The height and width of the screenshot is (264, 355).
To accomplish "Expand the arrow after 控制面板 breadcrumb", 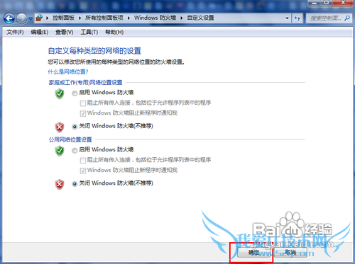I will click(x=80, y=18).
